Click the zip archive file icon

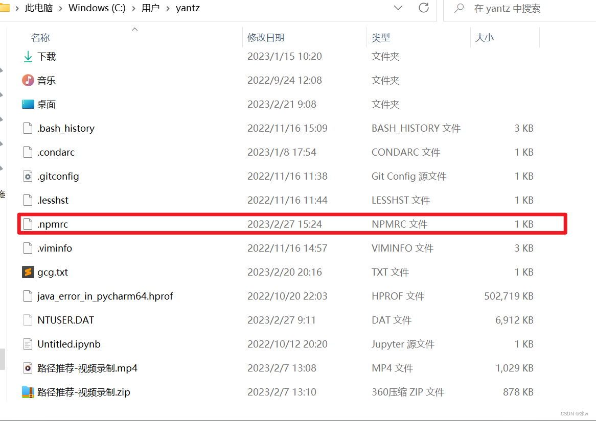[x=28, y=392]
